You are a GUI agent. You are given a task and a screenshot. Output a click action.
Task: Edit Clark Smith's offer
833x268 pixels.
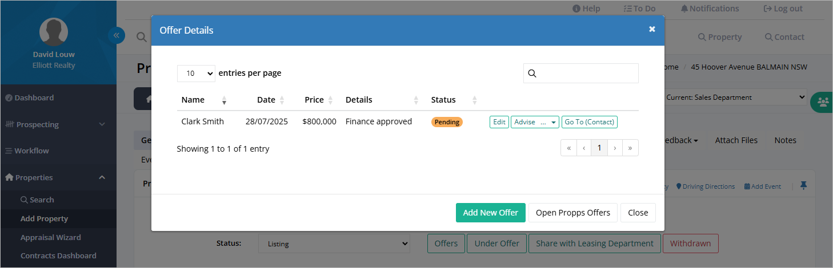(x=499, y=122)
